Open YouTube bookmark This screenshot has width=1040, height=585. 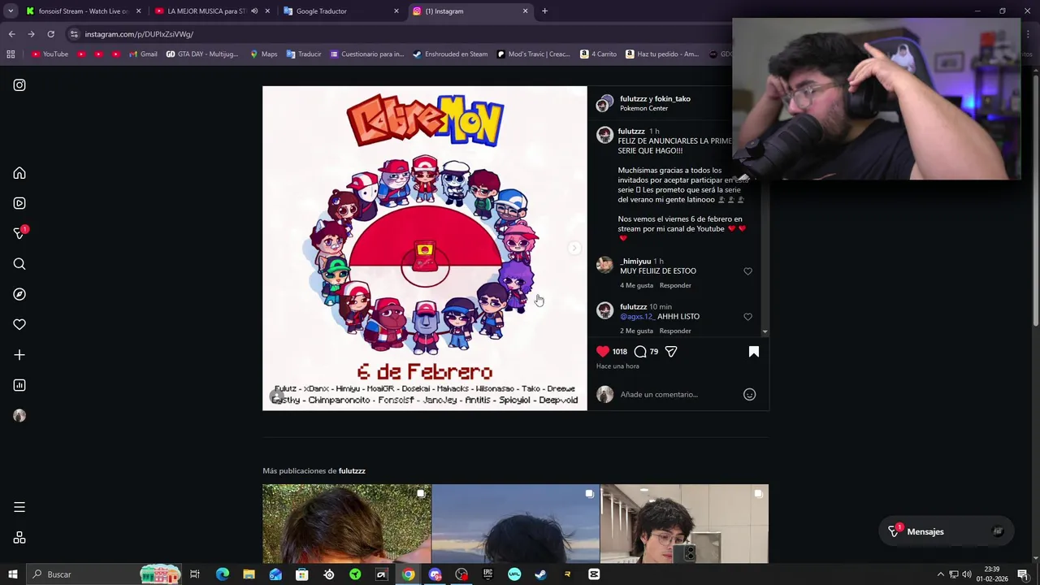click(x=50, y=54)
